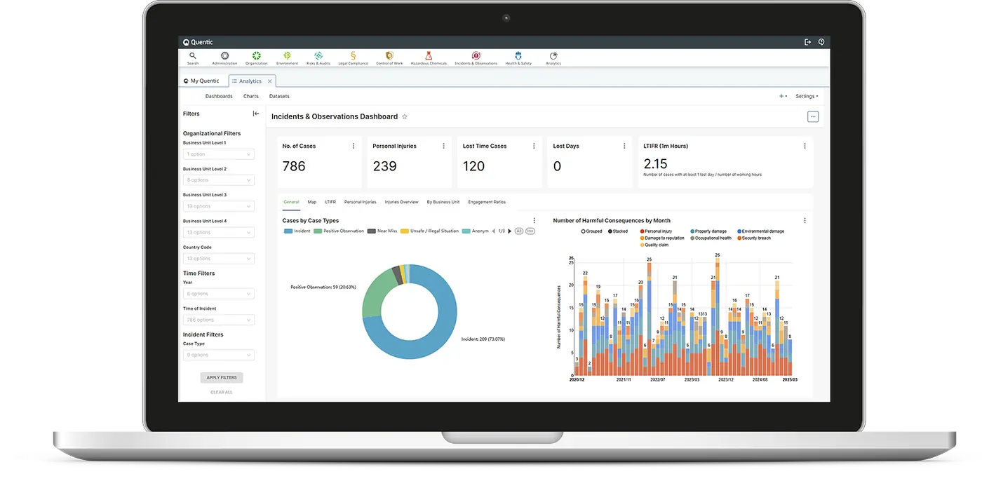Open the Organization module
The width and height of the screenshot is (982, 481).
click(x=257, y=57)
